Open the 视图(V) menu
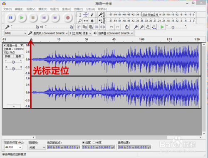Image resolution: width=208 pixels, height=158 pixels. click(31, 9)
